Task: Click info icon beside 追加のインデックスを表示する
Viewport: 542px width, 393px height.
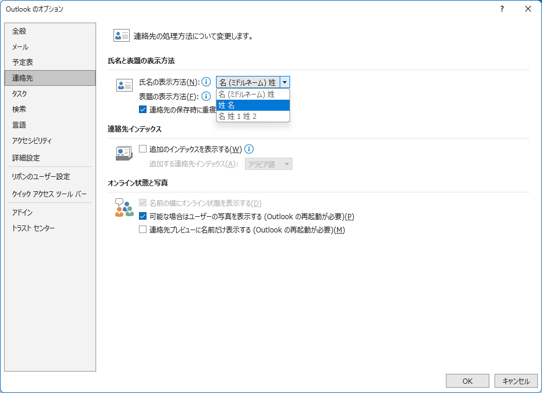Action: 249,149
